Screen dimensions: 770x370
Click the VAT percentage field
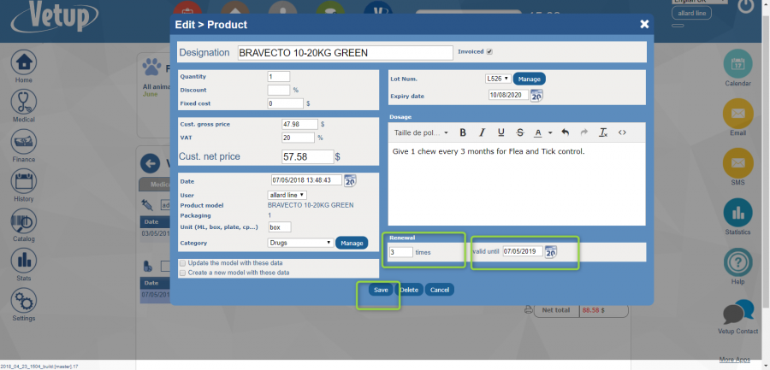pyautogui.click(x=298, y=138)
